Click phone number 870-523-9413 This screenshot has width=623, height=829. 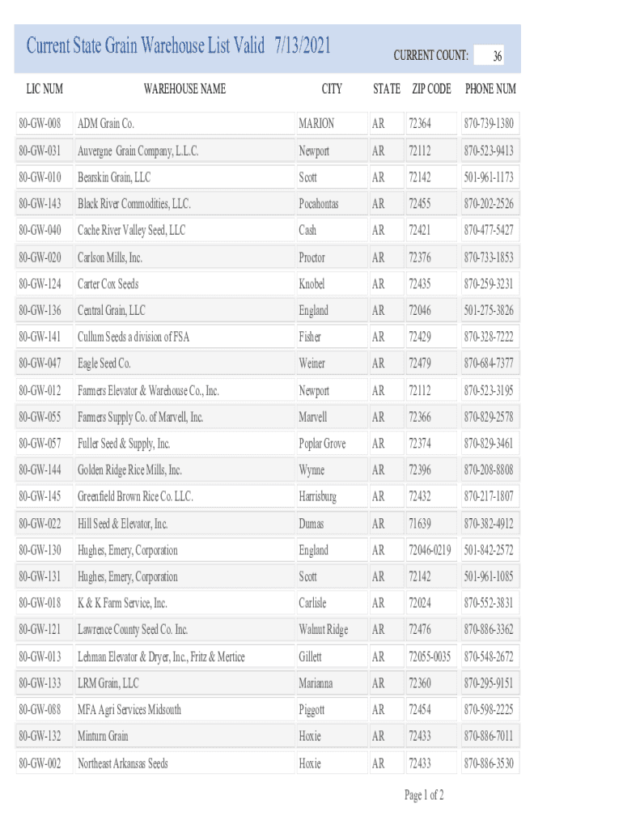[489, 151]
